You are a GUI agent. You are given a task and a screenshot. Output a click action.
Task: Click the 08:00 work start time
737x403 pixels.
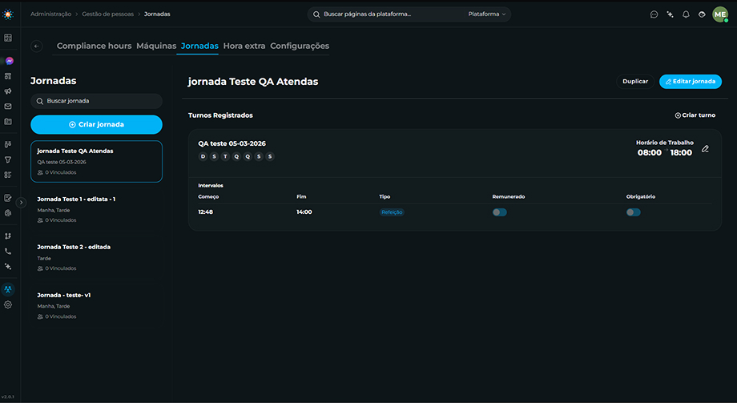(x=649, y=152)
